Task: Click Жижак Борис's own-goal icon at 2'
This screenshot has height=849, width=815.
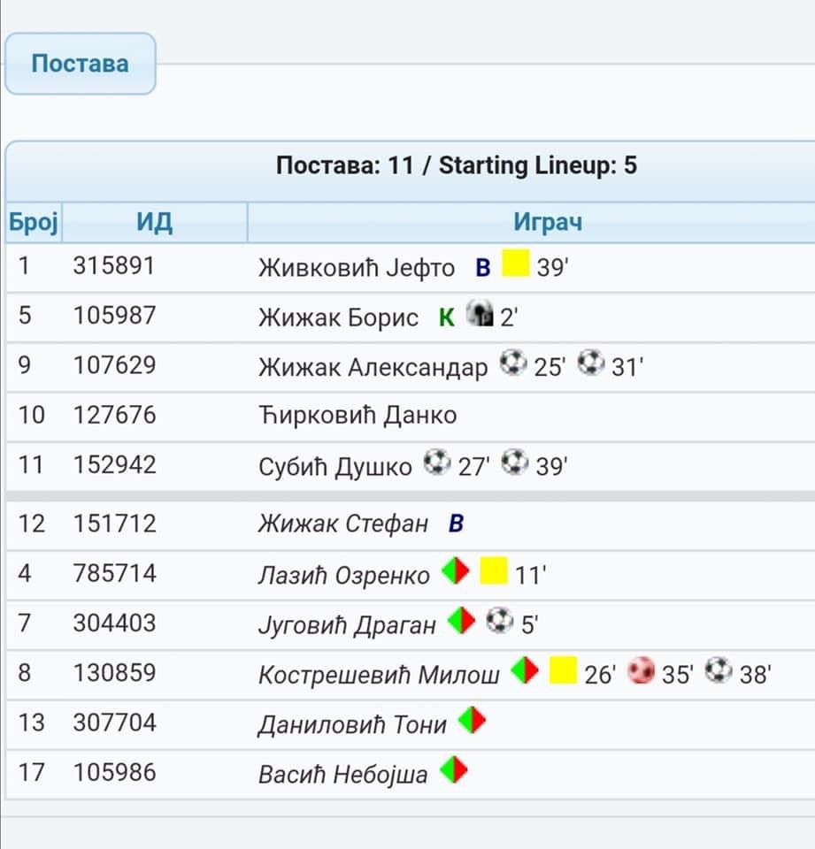Action: (x=480, y=313)
